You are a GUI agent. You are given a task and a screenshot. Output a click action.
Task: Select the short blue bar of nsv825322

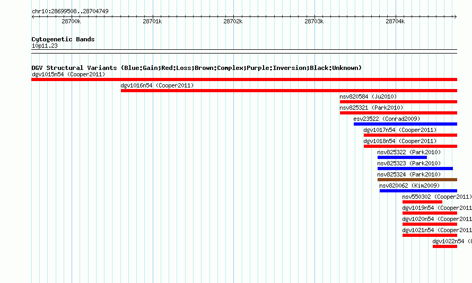402,157
